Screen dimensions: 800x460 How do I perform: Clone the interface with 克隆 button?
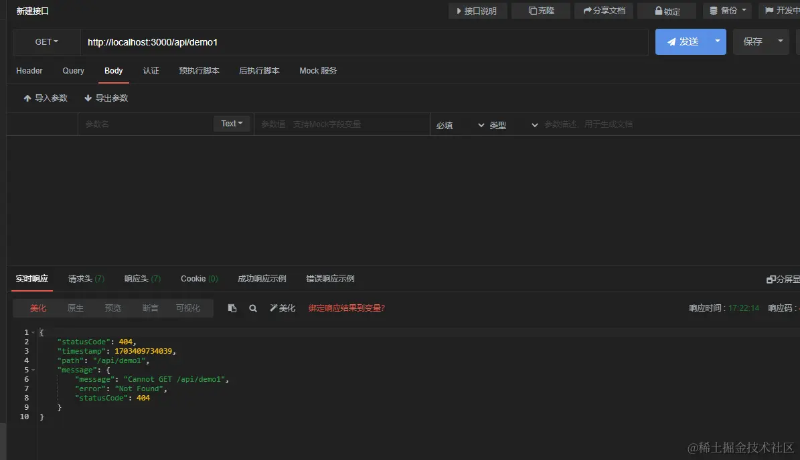(540, 11)
